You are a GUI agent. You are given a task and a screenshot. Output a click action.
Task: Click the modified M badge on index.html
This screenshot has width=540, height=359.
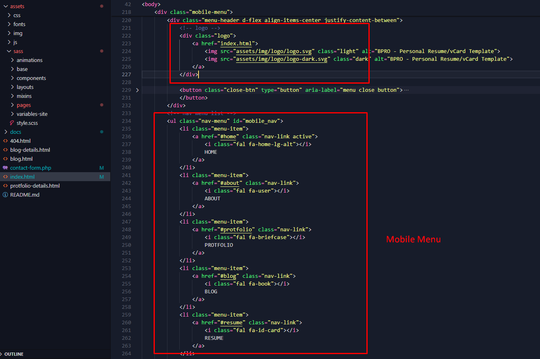102,177
